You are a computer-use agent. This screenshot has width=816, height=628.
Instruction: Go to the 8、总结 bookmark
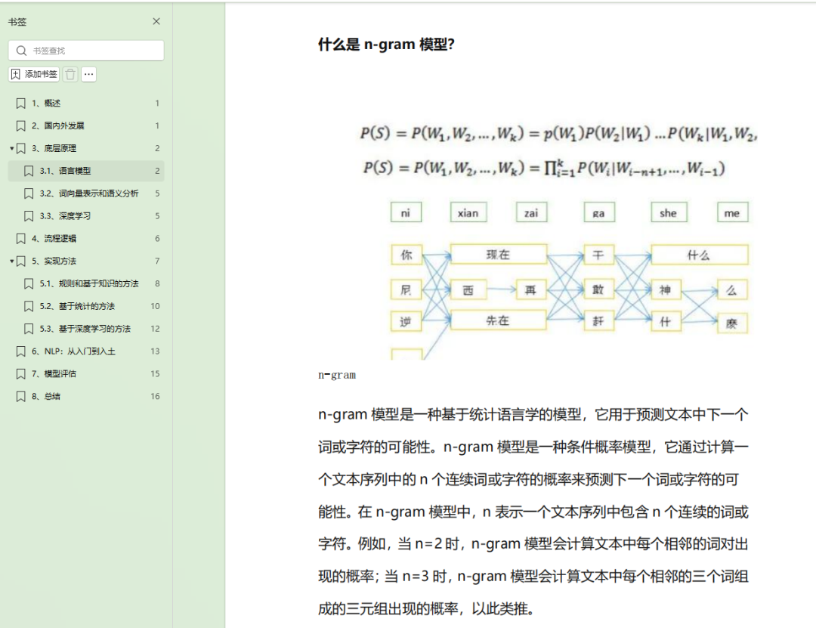86,396
